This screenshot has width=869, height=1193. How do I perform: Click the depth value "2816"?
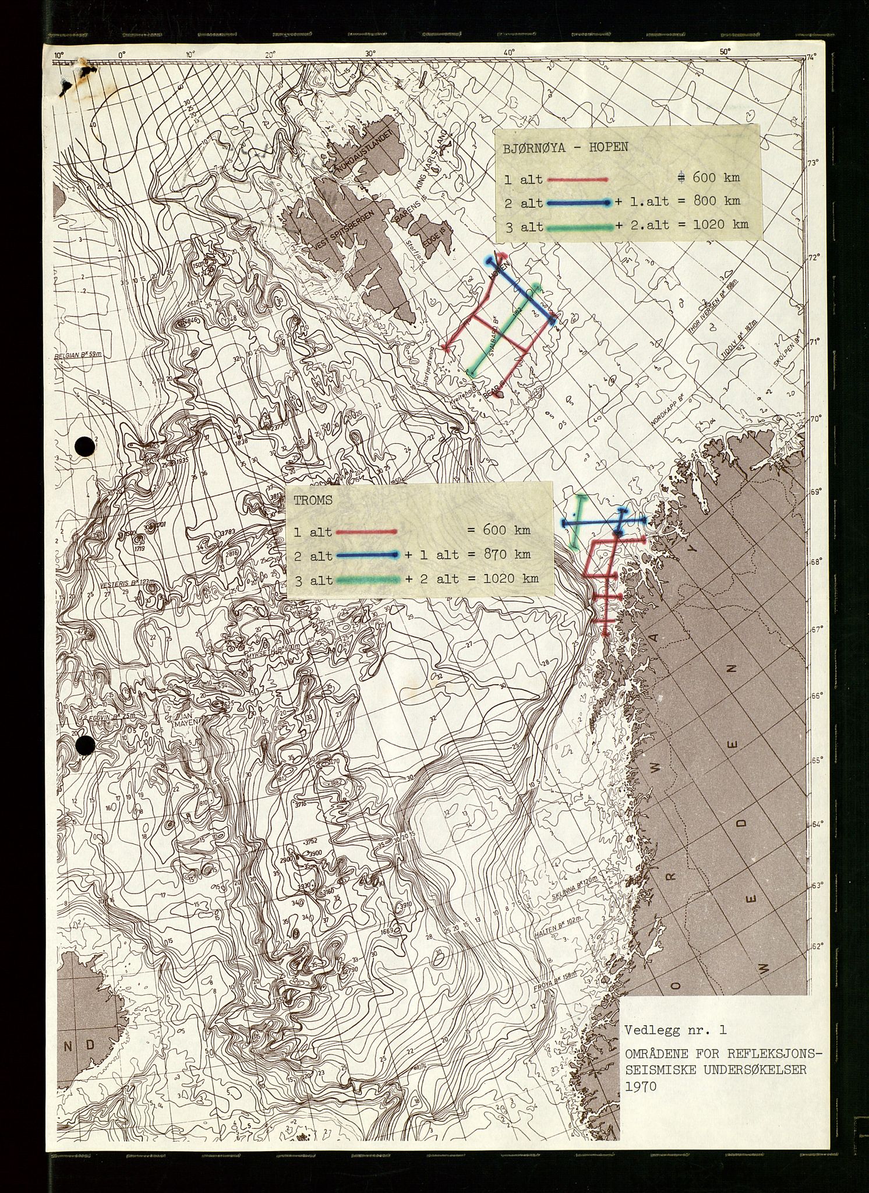pos(231,553)
